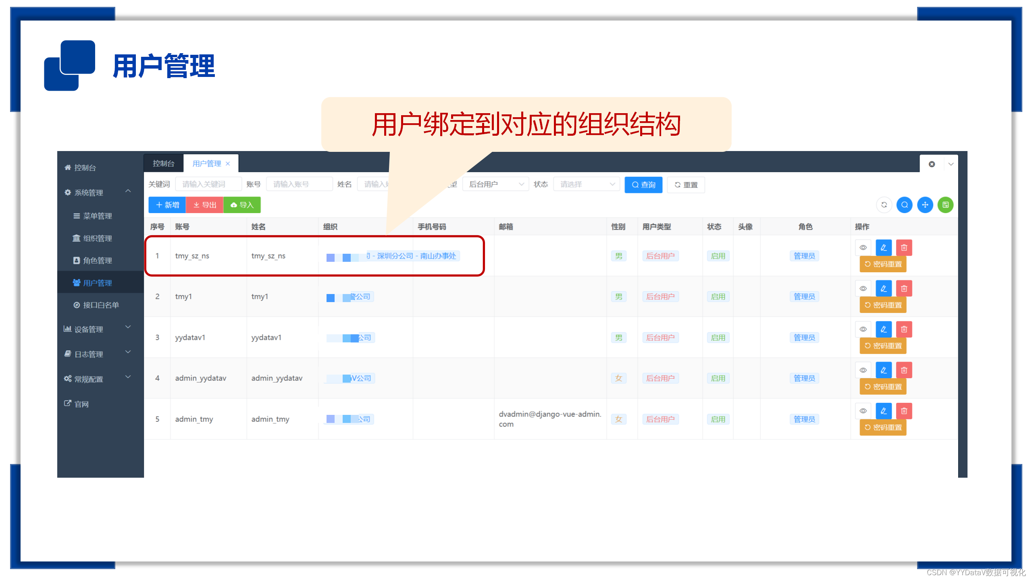Click 密码重置 for user yydatav1
This screenshot has height=580, width=1032.
click(883, 346)
